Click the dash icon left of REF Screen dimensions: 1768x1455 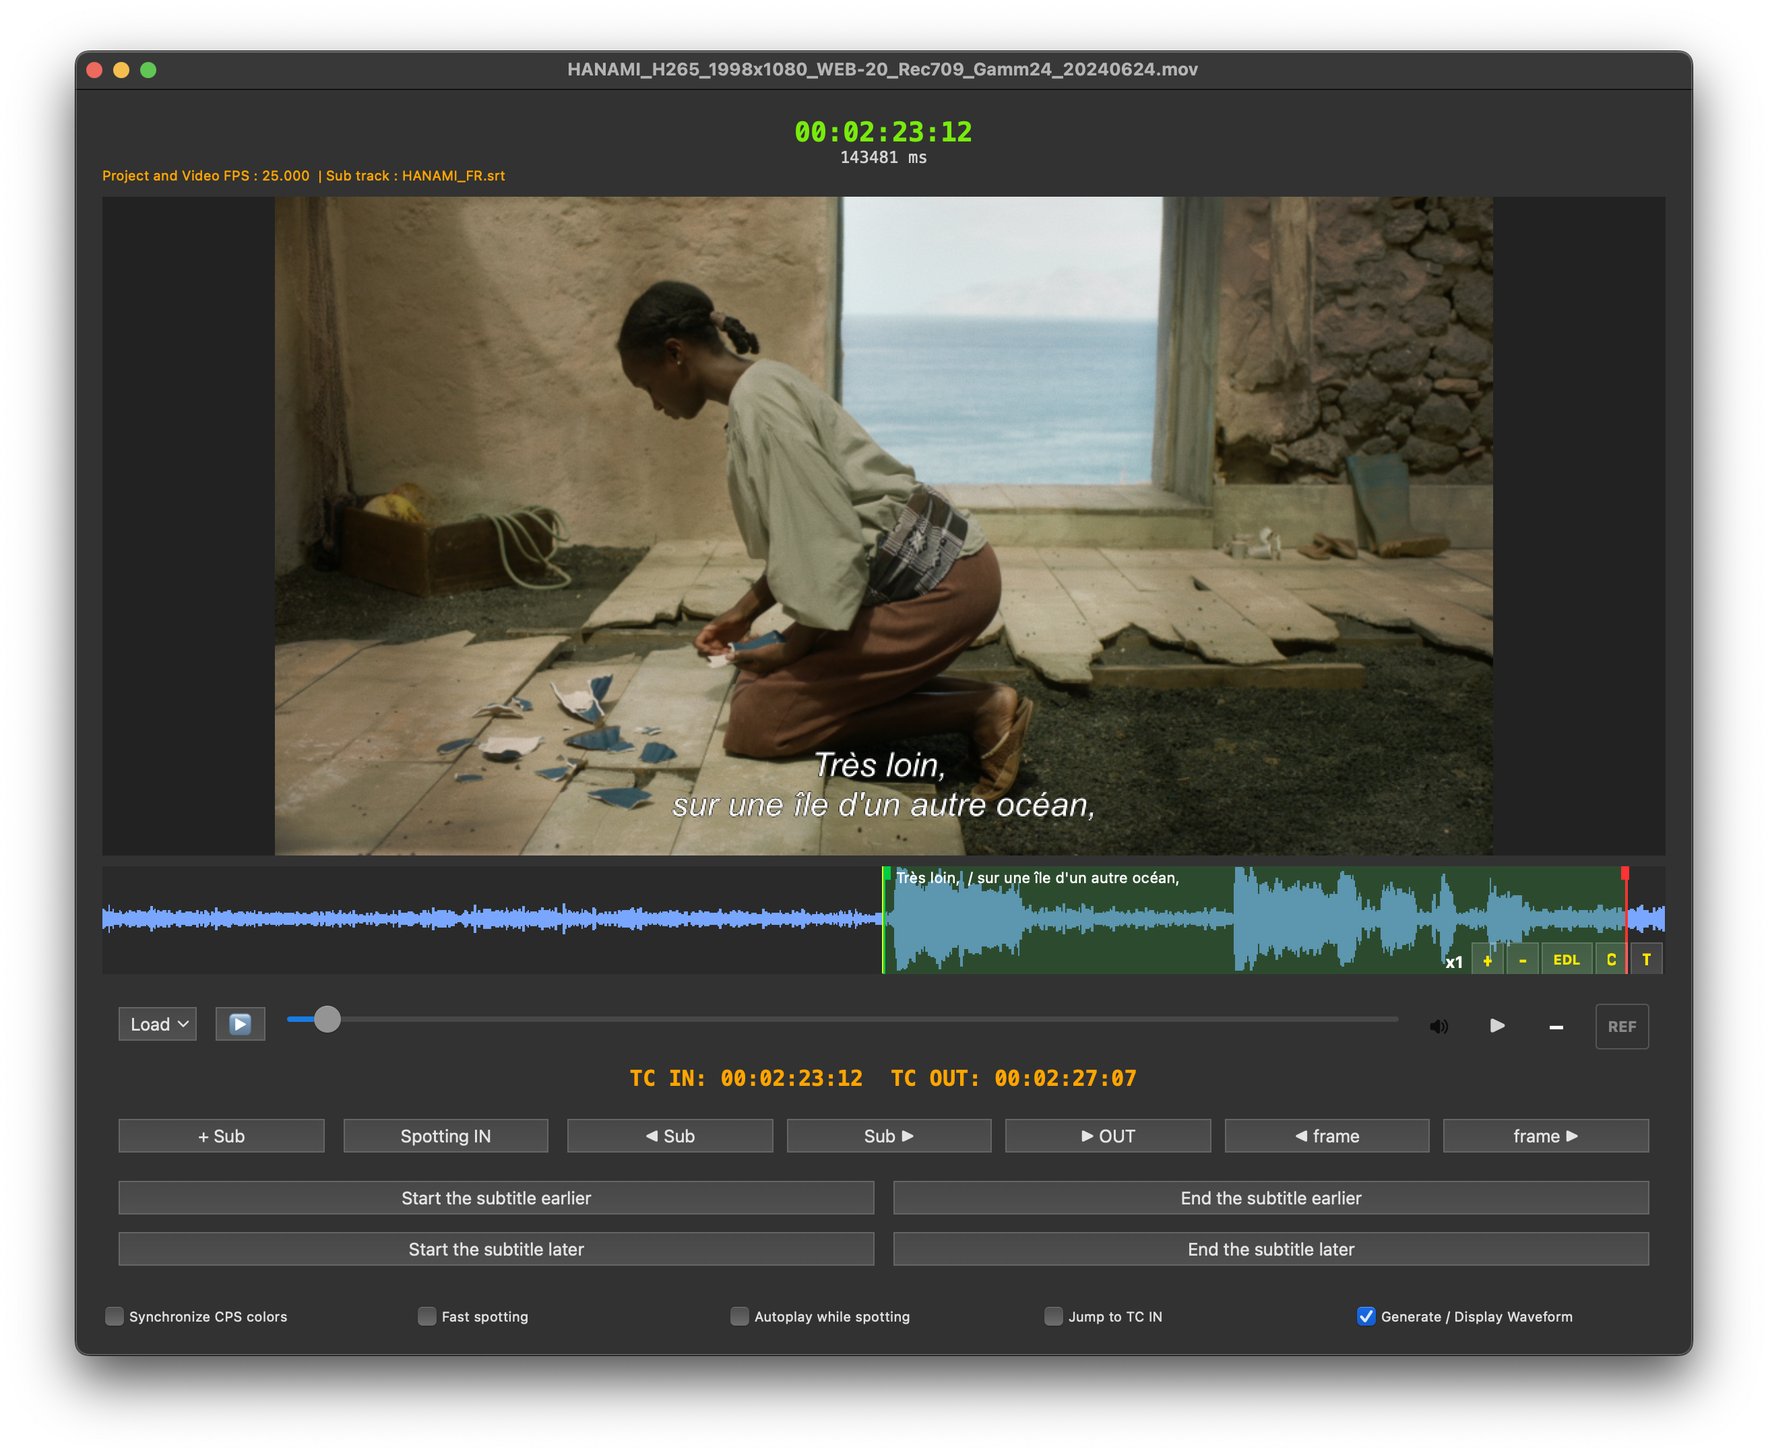tap(1556, 1027)
